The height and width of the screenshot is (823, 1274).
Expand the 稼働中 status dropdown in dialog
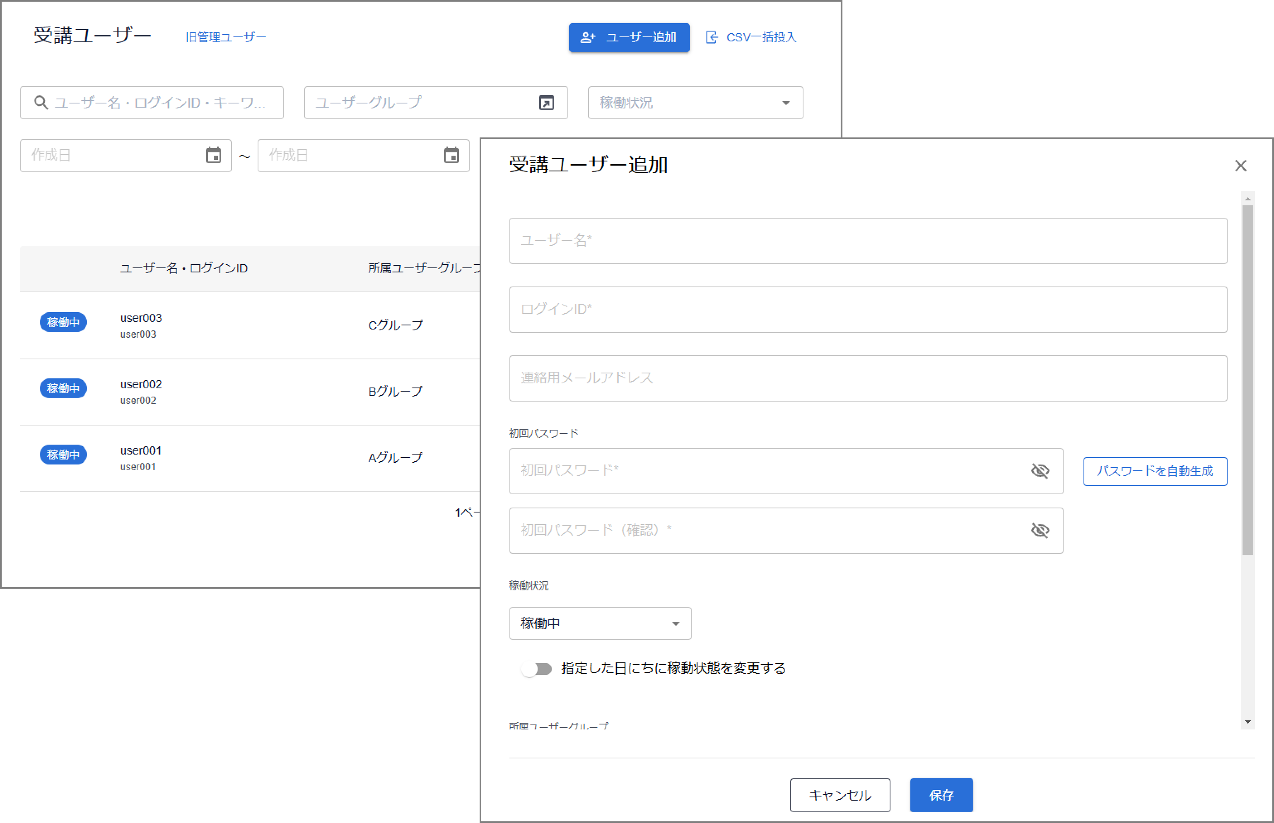pyautogui.click(x=600, y=623)
